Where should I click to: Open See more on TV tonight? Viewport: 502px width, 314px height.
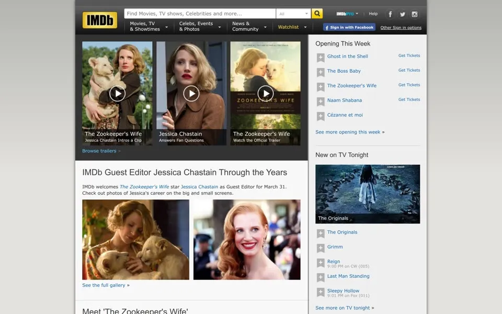point(343,308)
